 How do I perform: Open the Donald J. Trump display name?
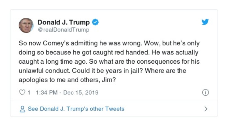tap(64, 22)
